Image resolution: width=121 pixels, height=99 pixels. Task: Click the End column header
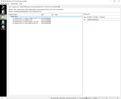pos(53,15)
